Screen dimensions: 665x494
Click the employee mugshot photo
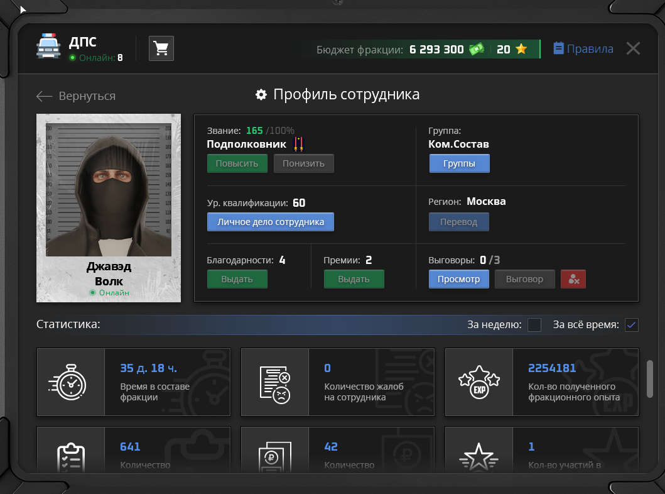tap(109, 189)
